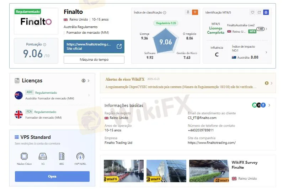The image size is (282, 190).
Task: Open the ASIC Regulamentado license entry
Action: pyautogui.click(x=52, y=95)
